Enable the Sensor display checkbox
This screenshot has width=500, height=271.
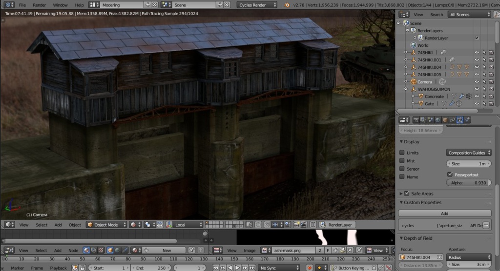point(402,169)
